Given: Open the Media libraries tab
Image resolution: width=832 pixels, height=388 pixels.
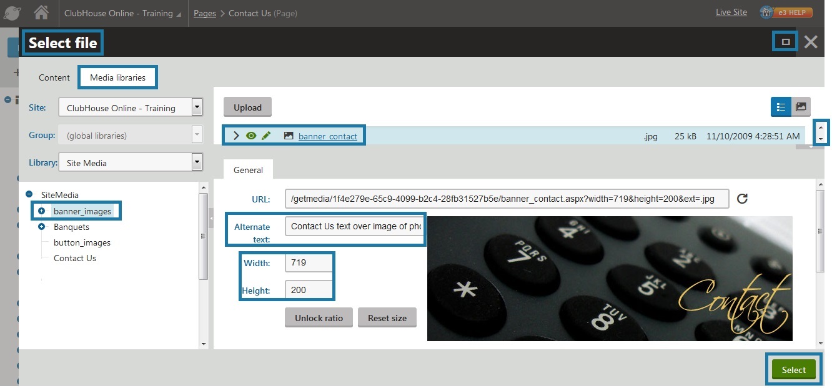Looking at the screenshot, I should coord(117,77).
